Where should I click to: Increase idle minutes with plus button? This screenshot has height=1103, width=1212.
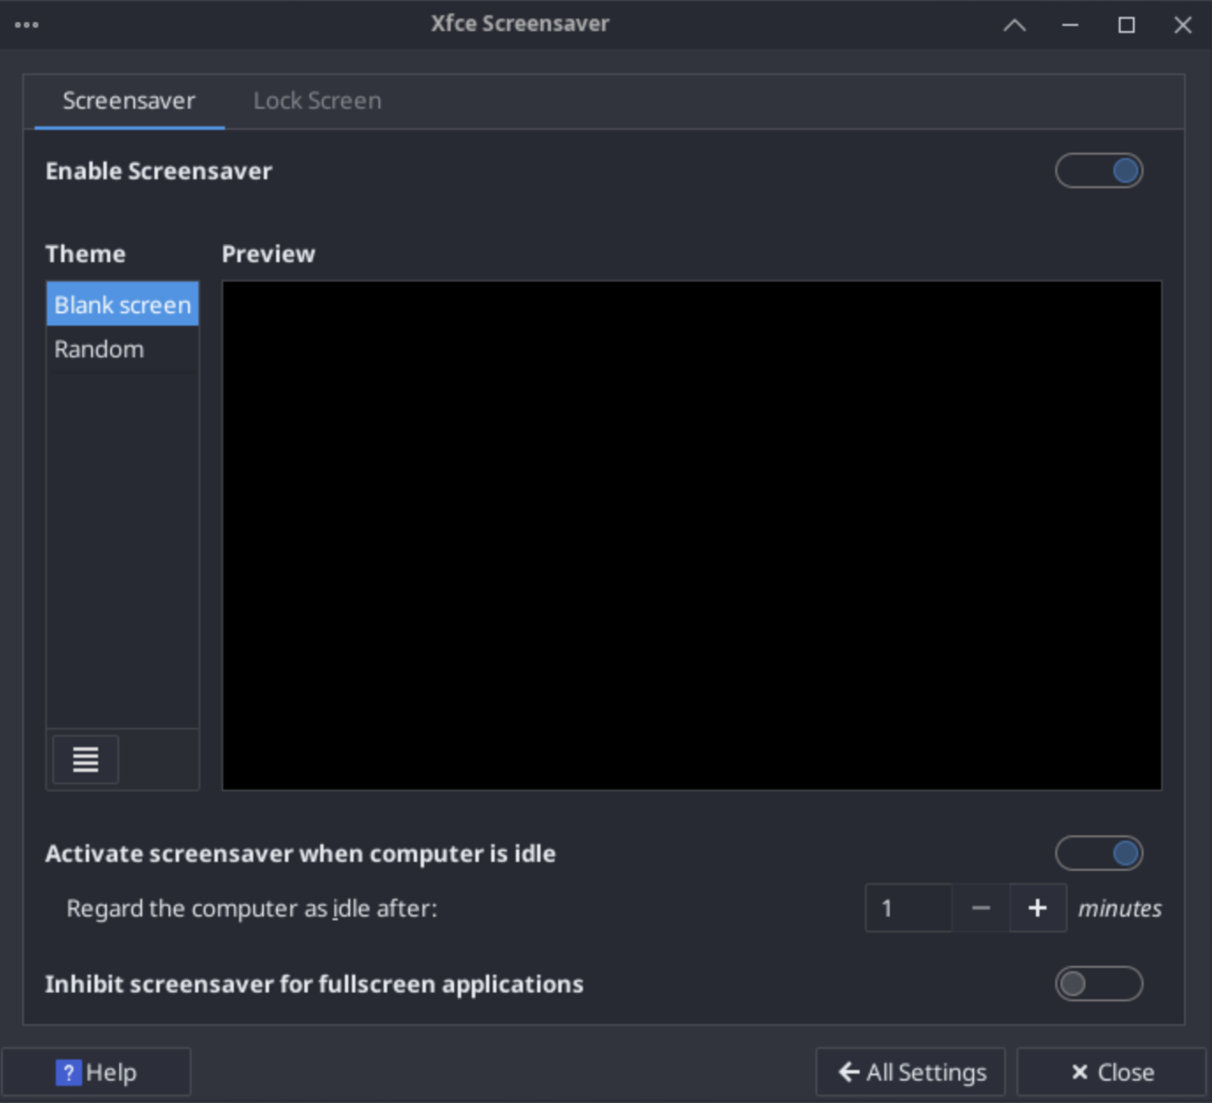click(1037, 908)
